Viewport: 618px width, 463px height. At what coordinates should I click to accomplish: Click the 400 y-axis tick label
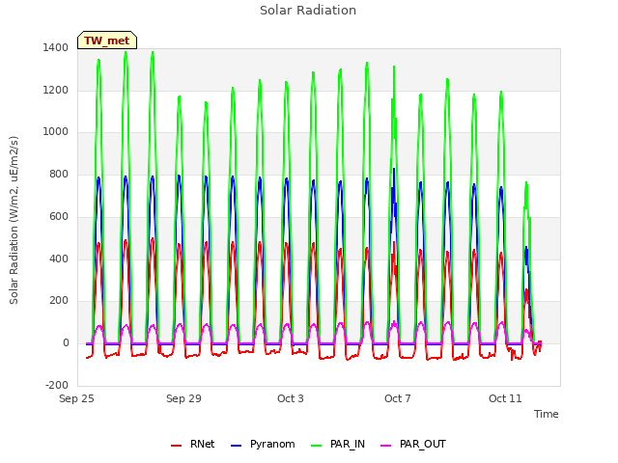[59, 259]
